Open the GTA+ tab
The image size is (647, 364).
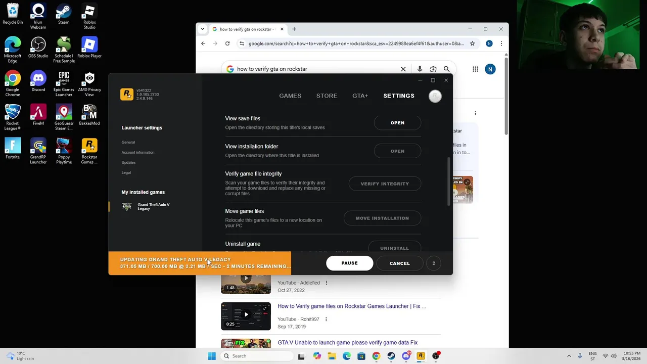point(360,96)
